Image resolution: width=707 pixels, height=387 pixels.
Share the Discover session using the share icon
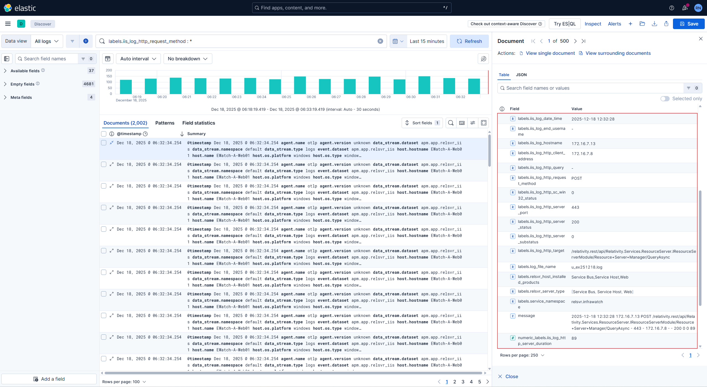pyautogui.click(x=667, y=24)
